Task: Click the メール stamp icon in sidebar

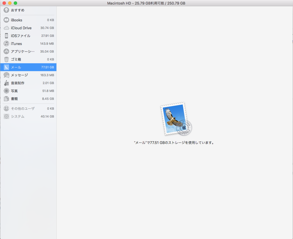Action: 6,67
